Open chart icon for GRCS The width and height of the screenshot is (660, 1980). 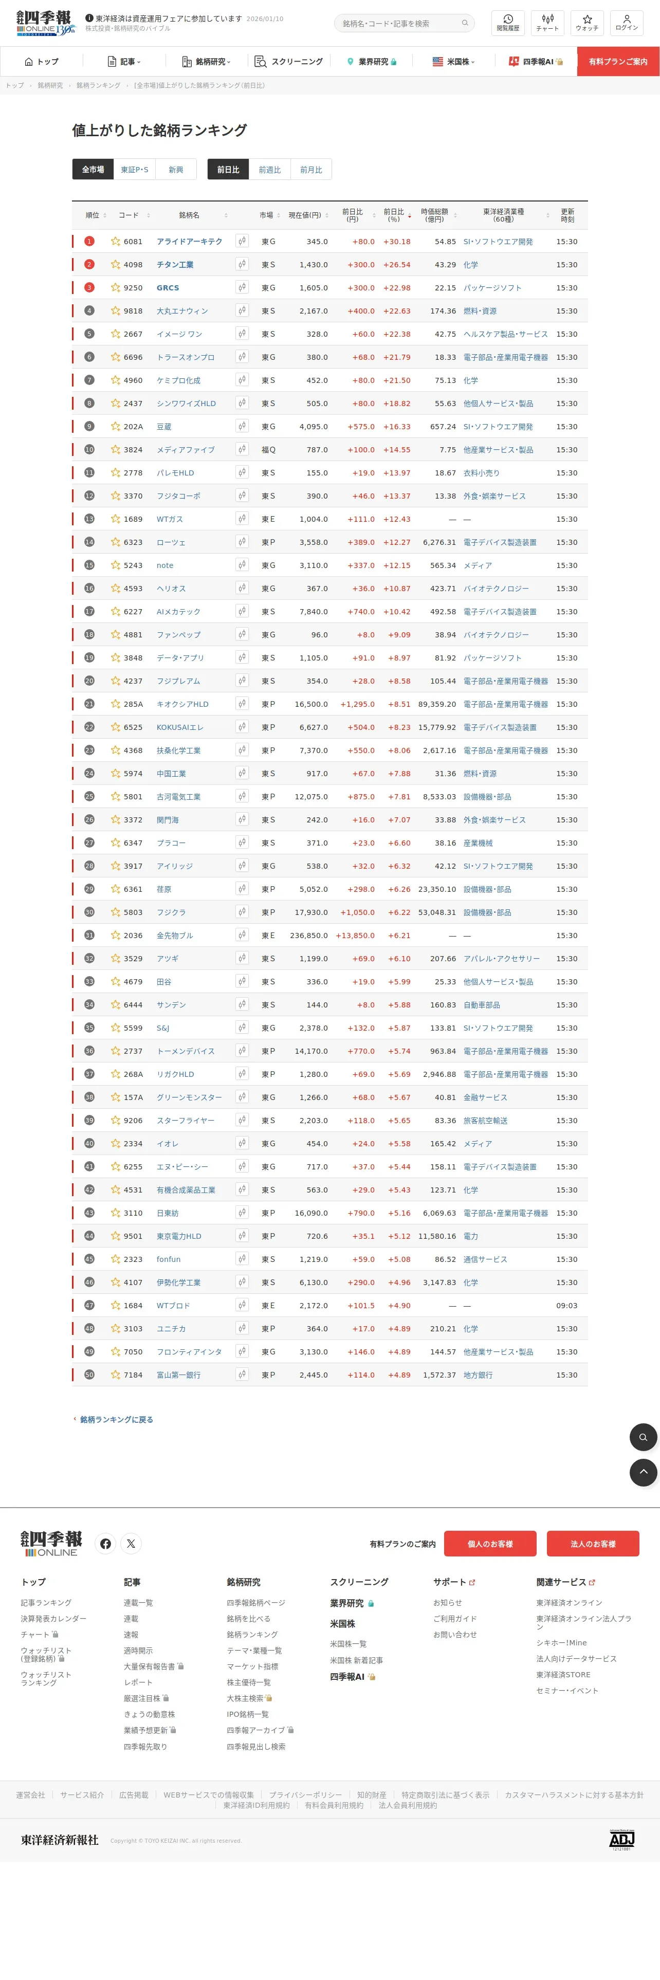point(242,287)
